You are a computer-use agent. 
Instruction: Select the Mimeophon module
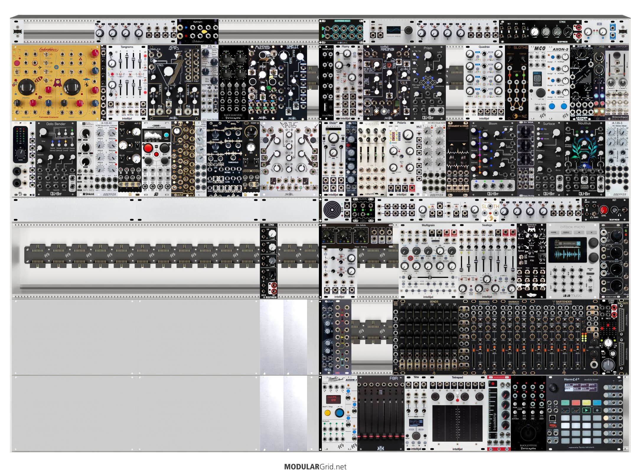pyautogui.click(x=387, y=83)
